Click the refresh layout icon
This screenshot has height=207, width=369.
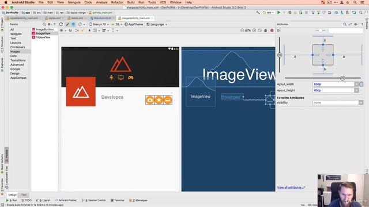pyautogui.click(x=61, y=24)
